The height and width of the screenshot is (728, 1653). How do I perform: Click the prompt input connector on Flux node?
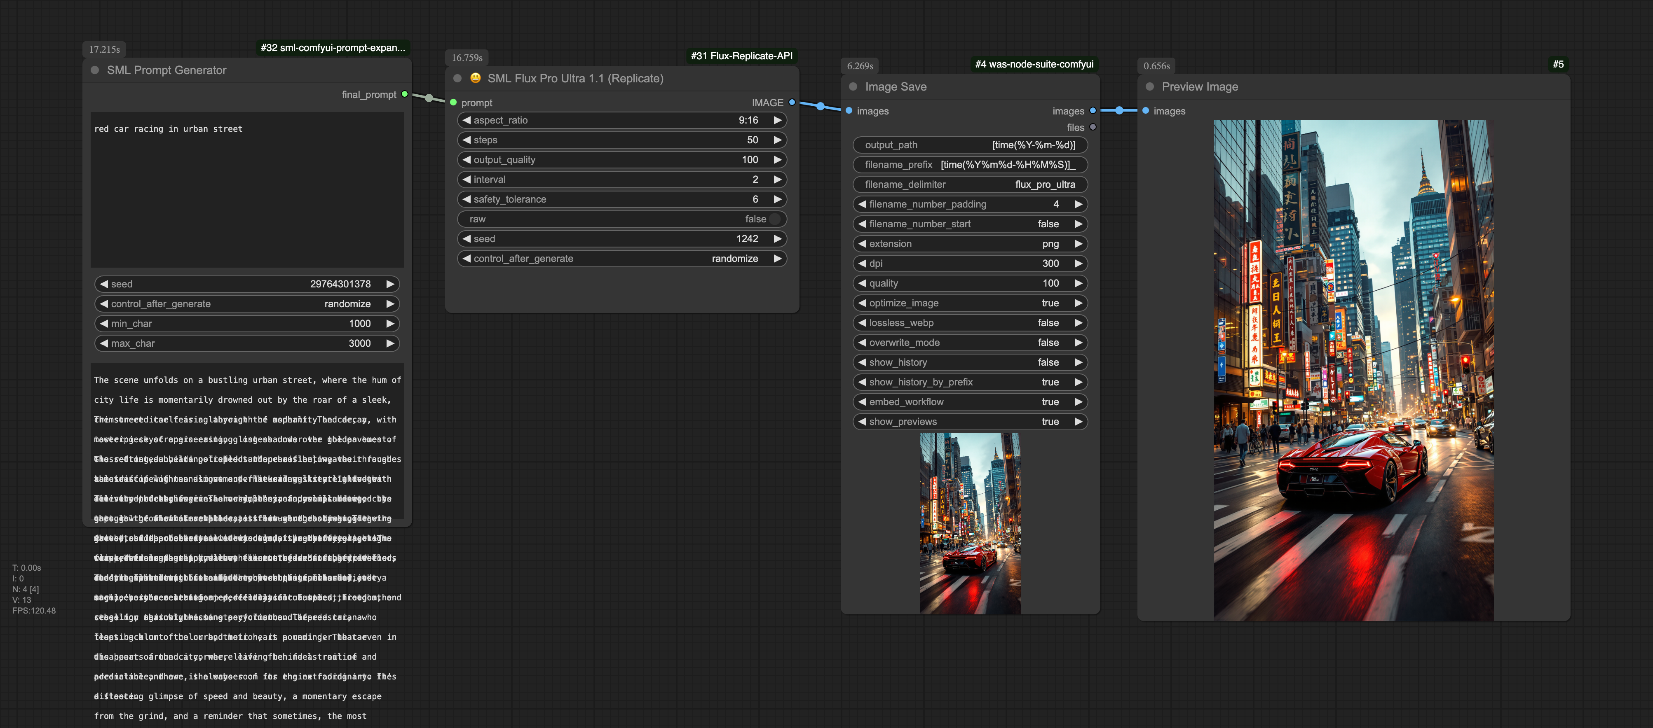(453, 103)
